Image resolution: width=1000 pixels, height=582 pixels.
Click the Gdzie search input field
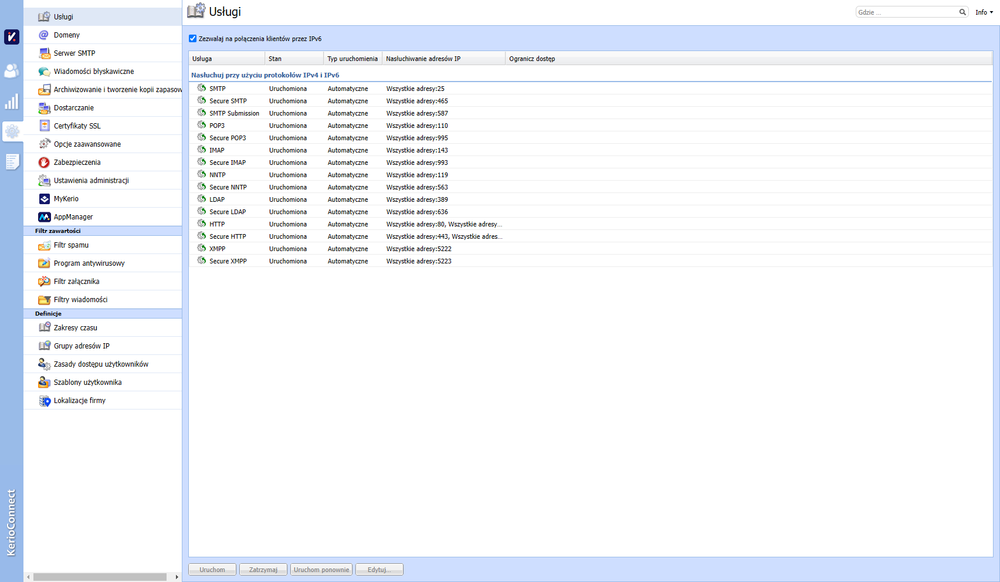coord(906,12)
